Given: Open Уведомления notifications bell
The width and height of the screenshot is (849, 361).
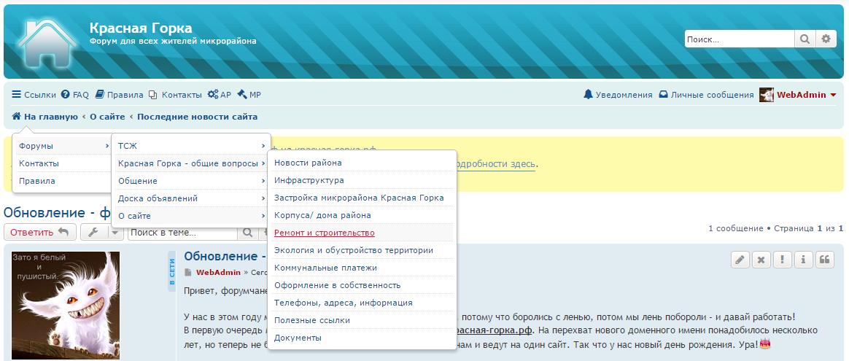Looking at the screenshot, I should click(x=618, y=95).
